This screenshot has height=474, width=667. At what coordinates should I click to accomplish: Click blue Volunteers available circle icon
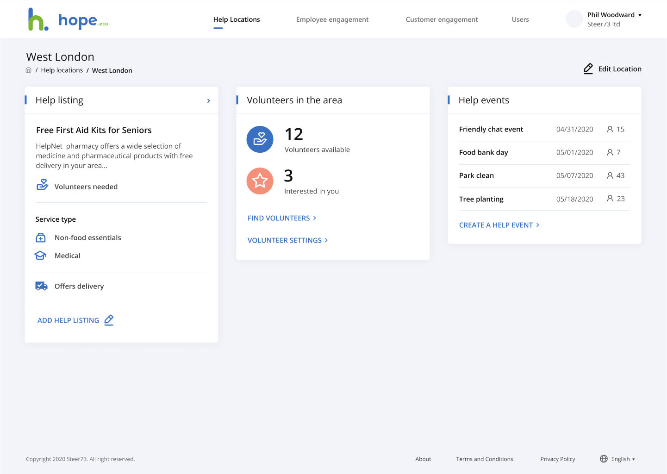[x=260, y=139]
